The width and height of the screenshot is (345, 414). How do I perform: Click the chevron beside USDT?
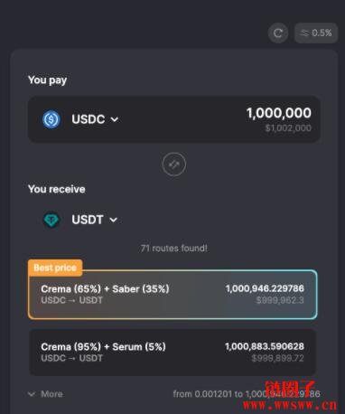[114, 220]
